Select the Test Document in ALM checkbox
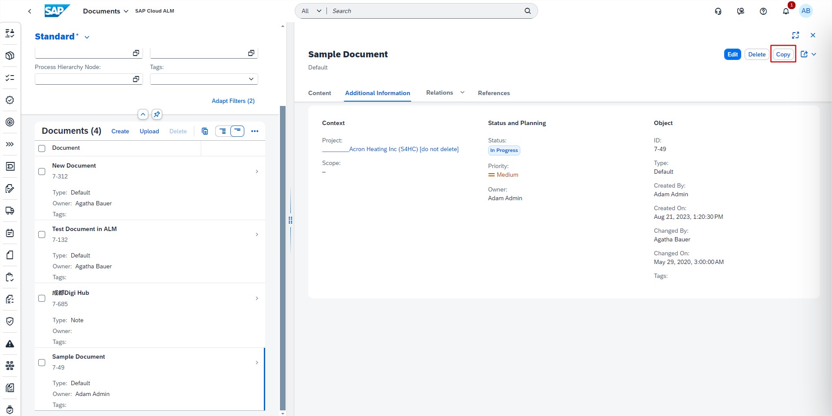 (42, 234)
